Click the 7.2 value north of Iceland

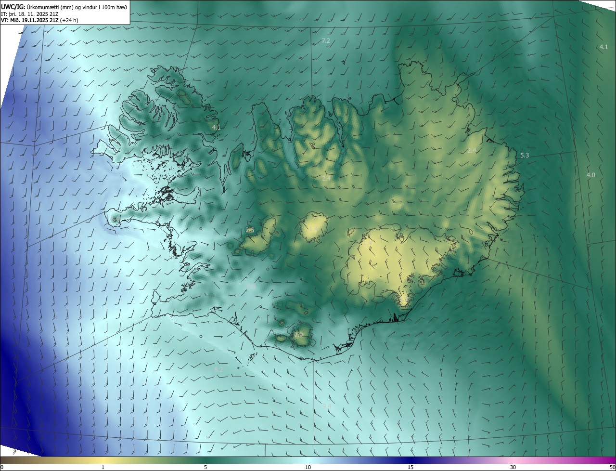326,41
